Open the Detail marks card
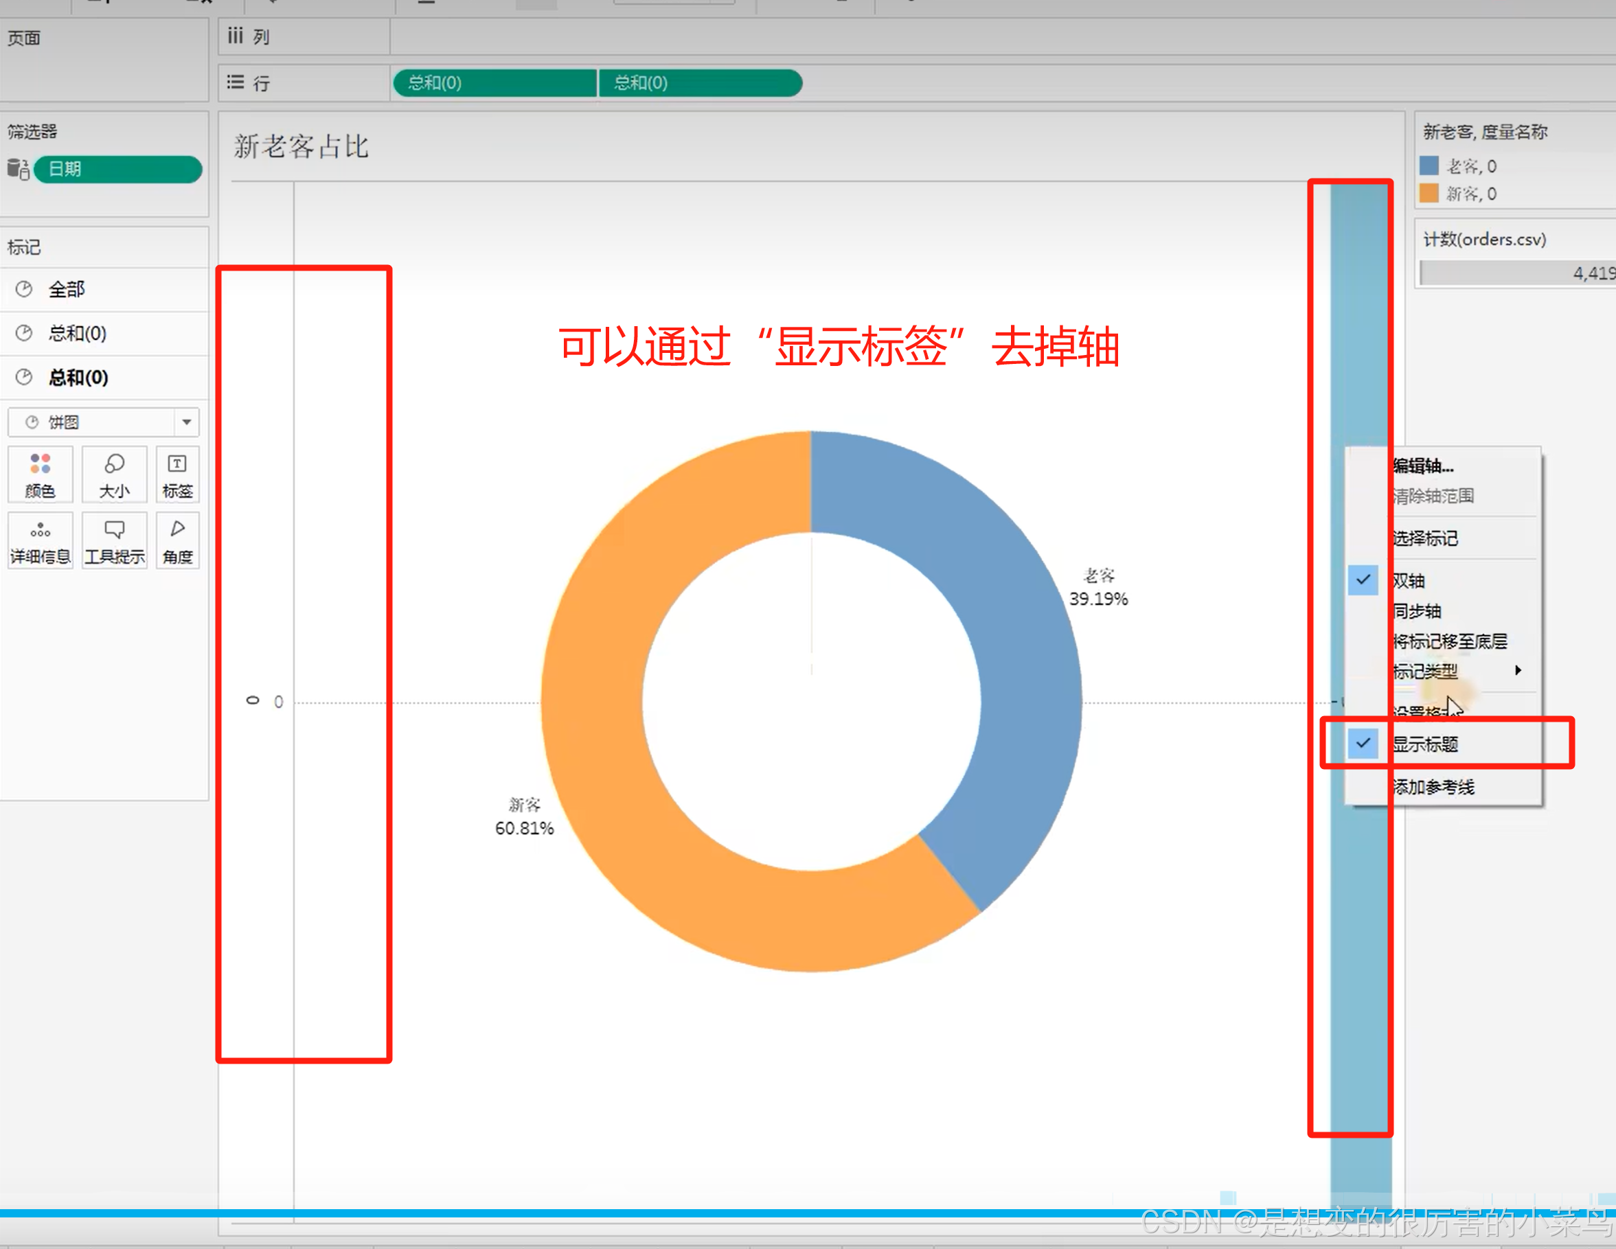Image resolution: width=1616 pixels, height=1249 pixels. click(40, 540)
